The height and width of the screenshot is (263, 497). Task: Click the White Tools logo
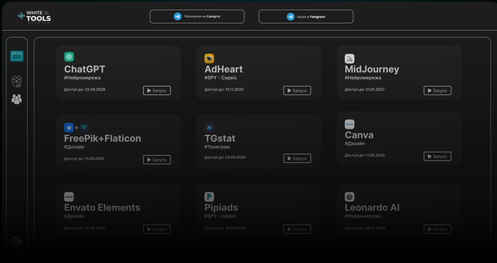(34, 17)
